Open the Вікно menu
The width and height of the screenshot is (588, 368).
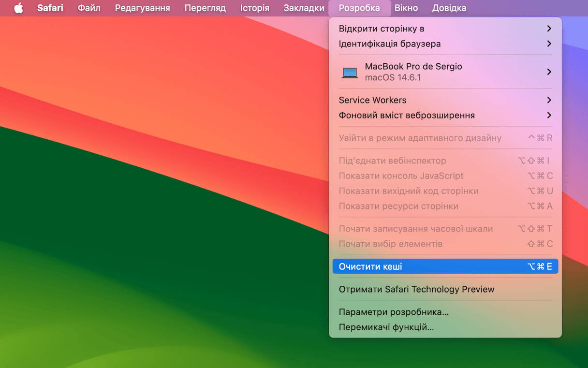point(406,8)
